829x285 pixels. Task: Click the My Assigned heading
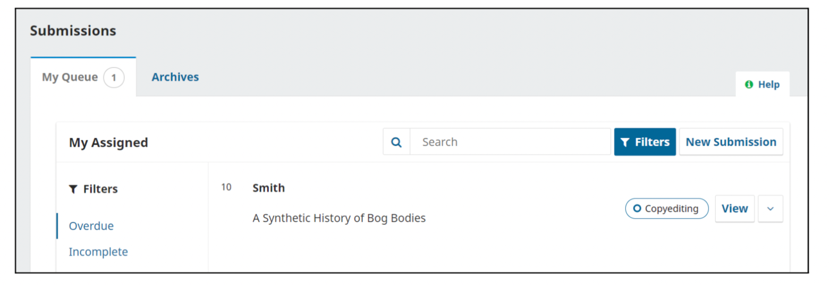point(108,142)
